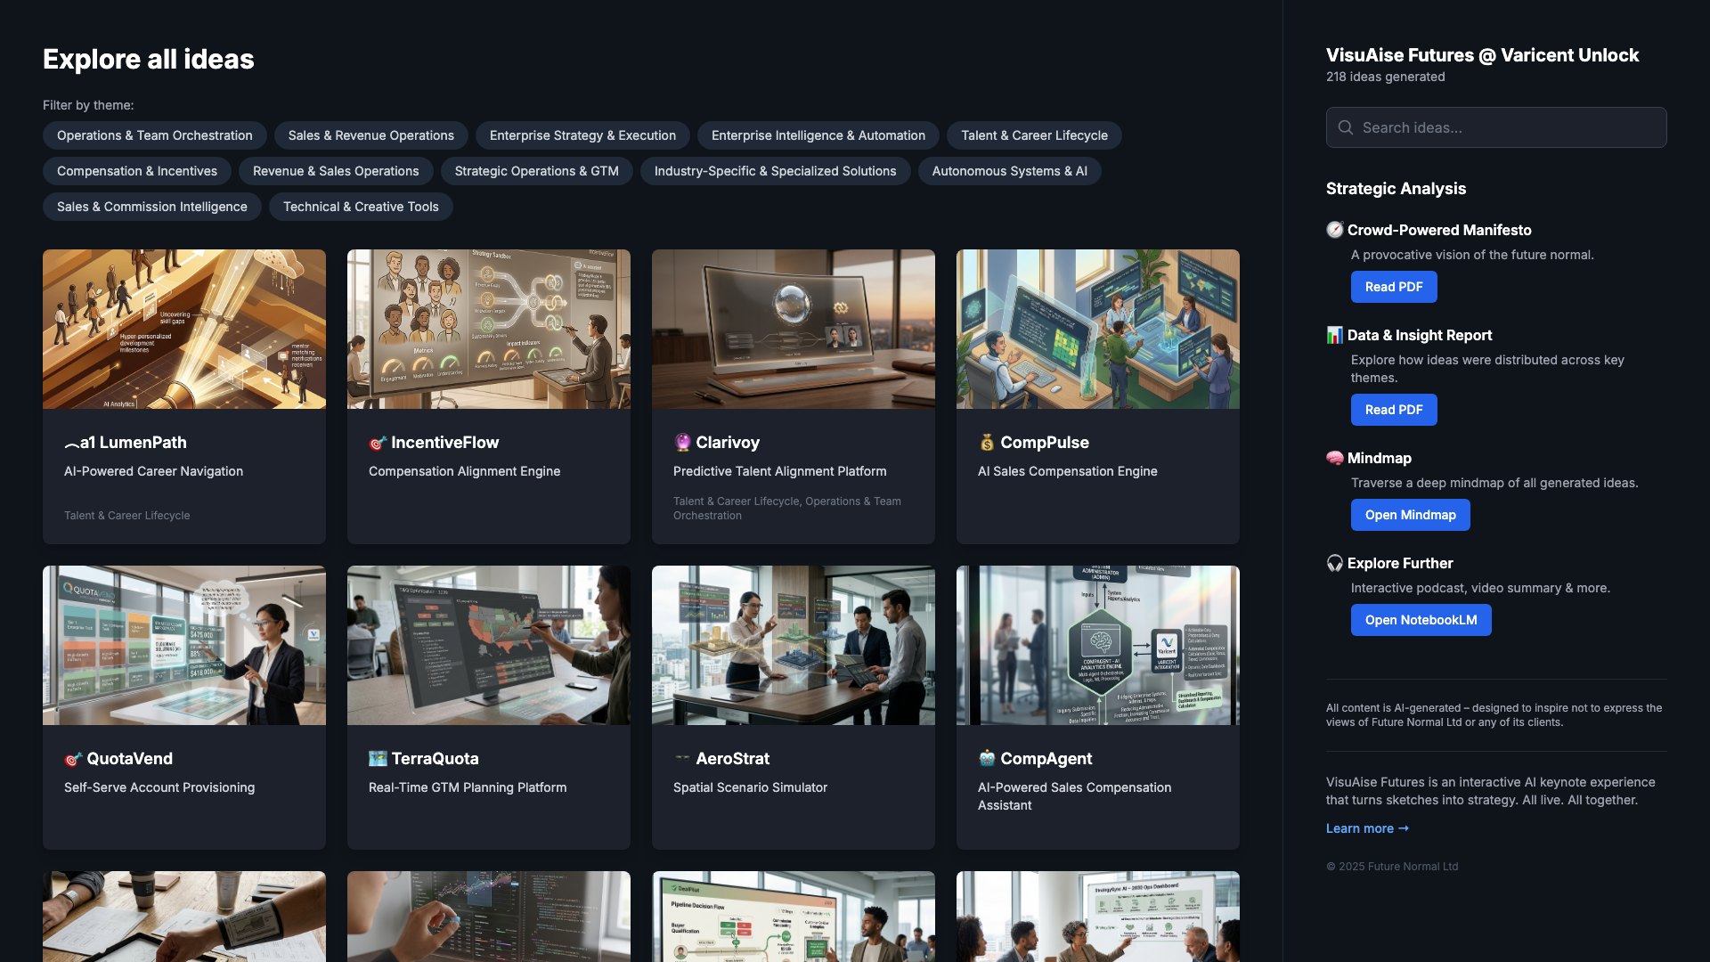Click 'AI Sales Compensation Engine' subtitle
This screenshot has width=1710, height=962.
[1067, 471]
